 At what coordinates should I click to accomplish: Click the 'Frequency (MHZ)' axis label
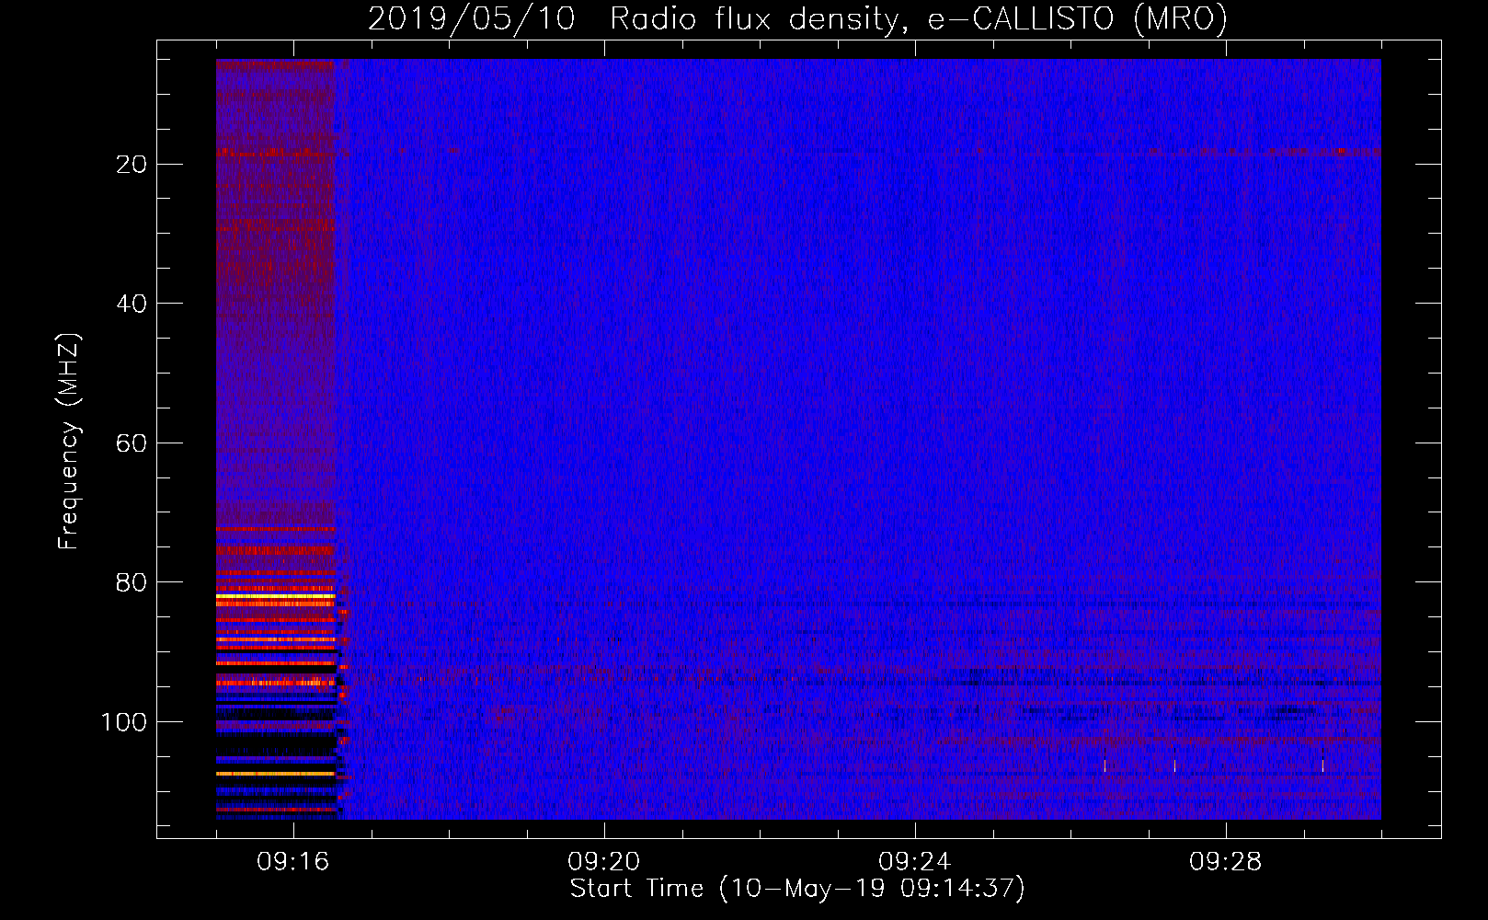69,442
